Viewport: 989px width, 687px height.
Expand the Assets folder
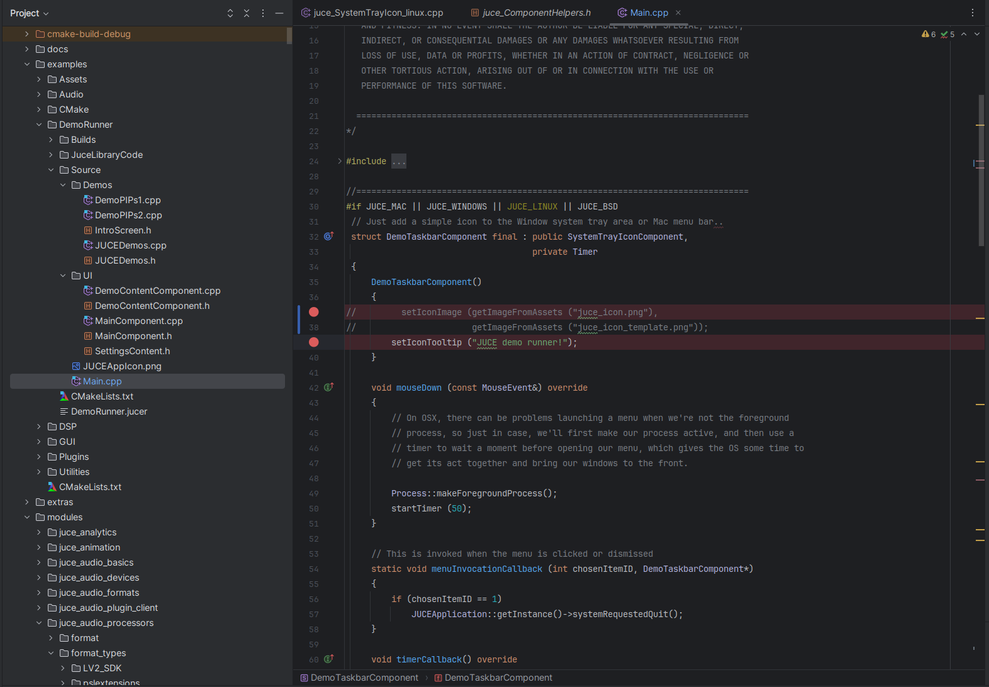39,79
